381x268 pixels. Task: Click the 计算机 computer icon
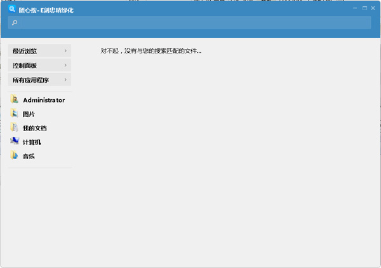pyautogui.click(x=15, y=141)
